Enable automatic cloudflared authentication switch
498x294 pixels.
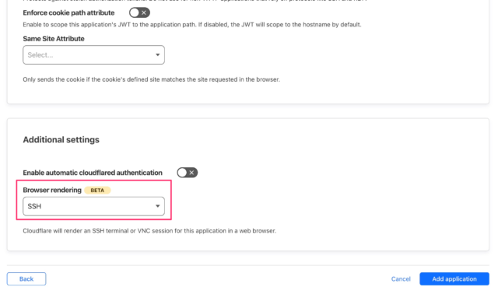188,173
